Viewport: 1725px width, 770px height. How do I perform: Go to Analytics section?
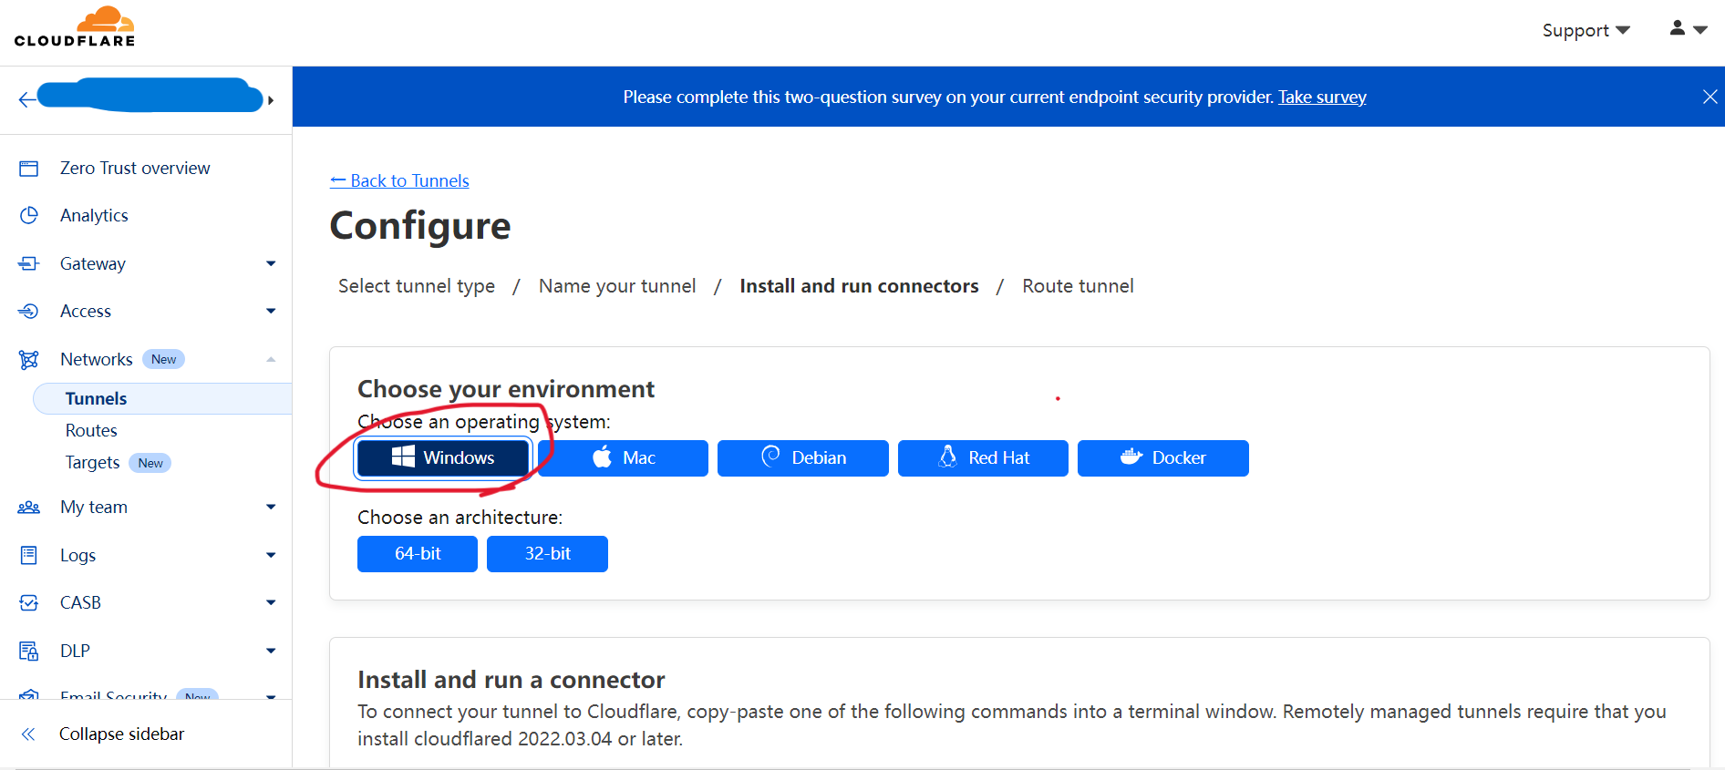point(94,216)
